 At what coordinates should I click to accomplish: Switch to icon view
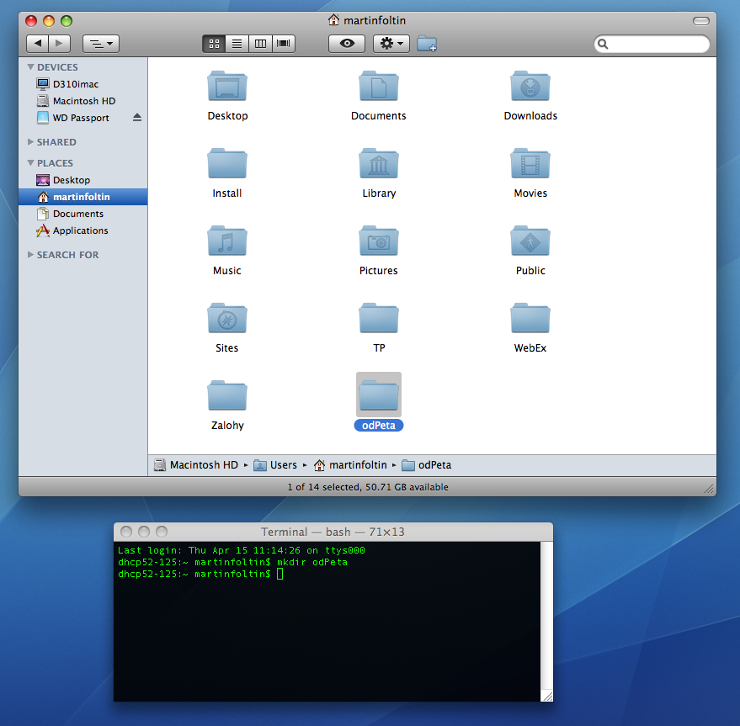tap(215, 44)
